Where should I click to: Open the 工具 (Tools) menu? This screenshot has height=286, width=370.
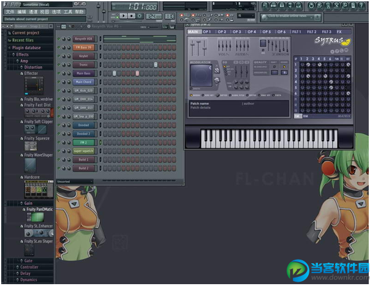(68, 12)
